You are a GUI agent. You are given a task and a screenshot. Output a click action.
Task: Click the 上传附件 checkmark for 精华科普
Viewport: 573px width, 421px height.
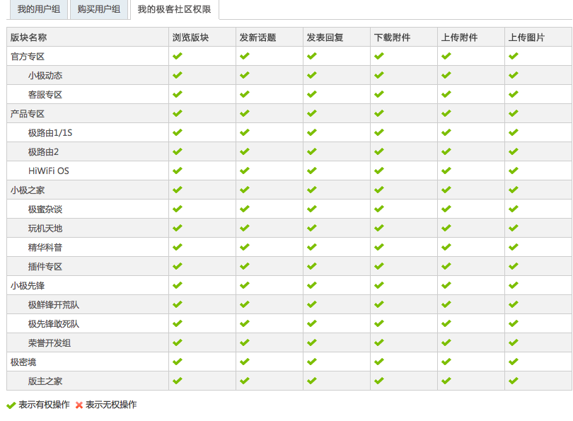[446, 247]
